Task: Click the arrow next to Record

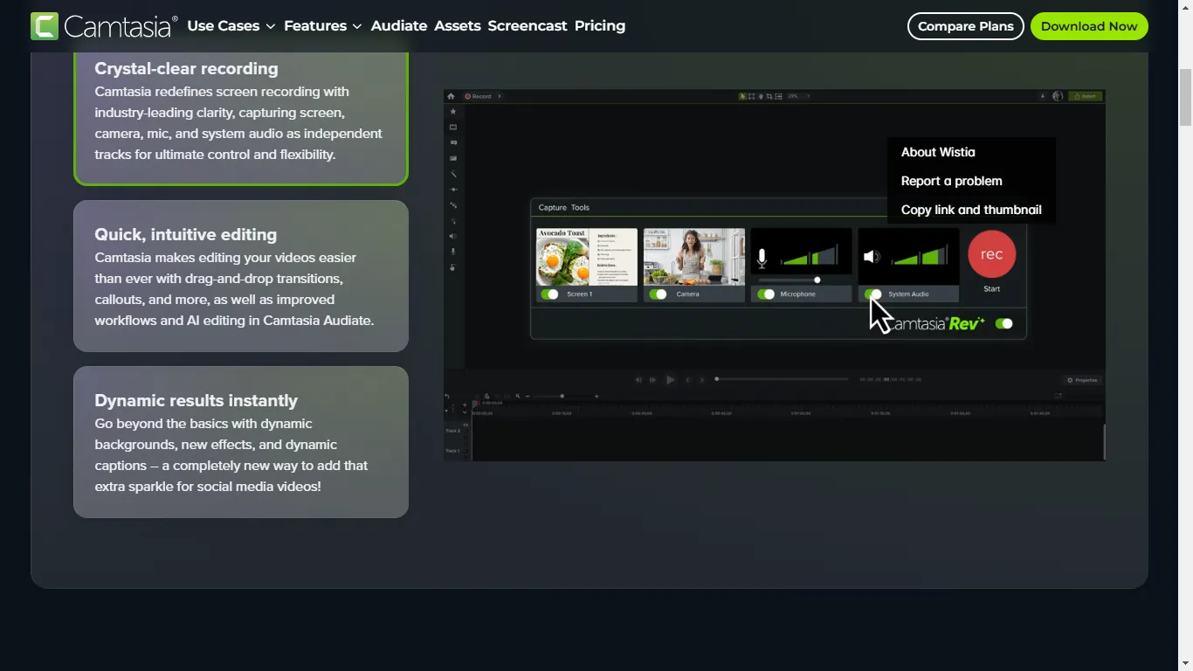Action: 500,96
